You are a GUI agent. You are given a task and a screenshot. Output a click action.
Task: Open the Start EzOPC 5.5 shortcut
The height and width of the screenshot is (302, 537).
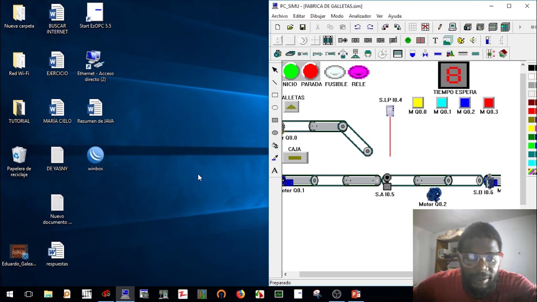pos(95,16)
